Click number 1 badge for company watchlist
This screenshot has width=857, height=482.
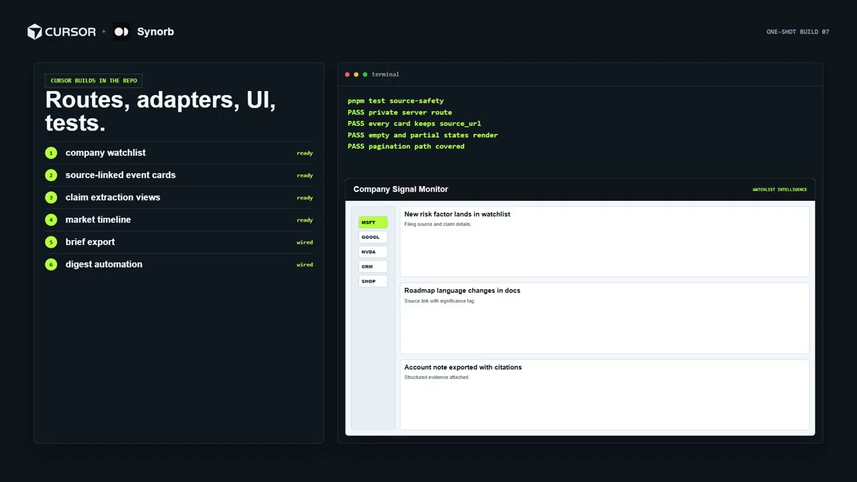click(x=51, y=153)
